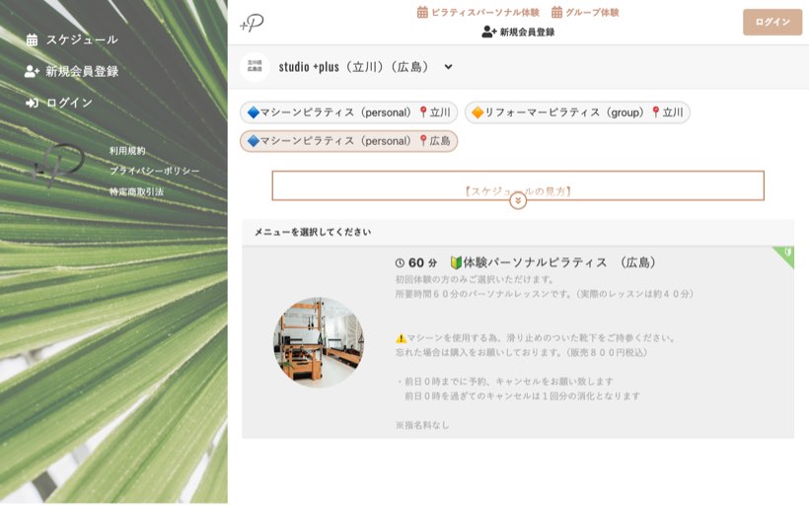Expand the スケジュールの見方 panel
The image size is (809, 505).
[x=518, y=200]
